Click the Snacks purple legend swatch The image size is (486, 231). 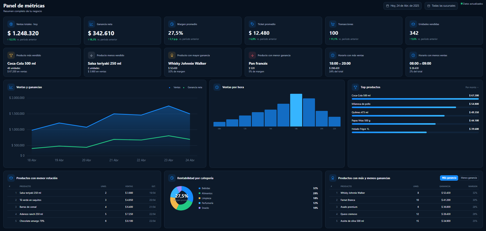click(x=199, y=208)
